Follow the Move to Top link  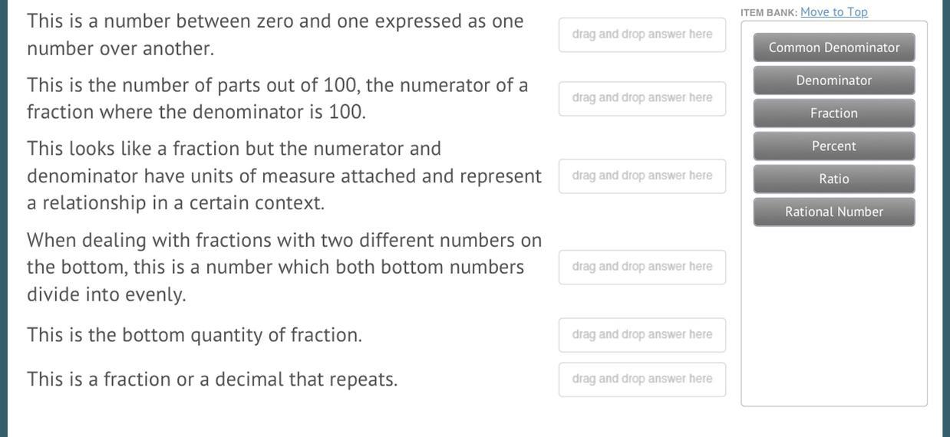pyautogui.click(x=834, y=11)
